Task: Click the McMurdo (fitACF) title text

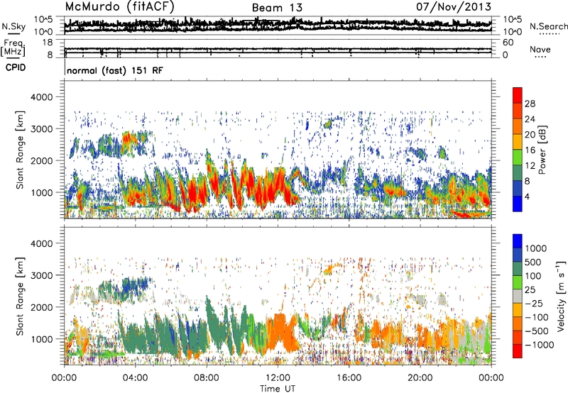Action: tap(119, 7)
